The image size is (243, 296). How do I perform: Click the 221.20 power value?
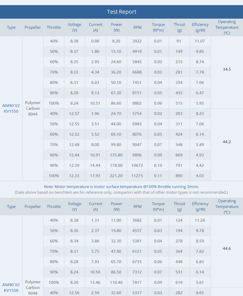tap(116, 176)
